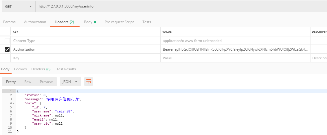The width and height of the screenshot is (327, 135).
Task: Collapse the root JSON object arrow
Action: pos(14,91)
